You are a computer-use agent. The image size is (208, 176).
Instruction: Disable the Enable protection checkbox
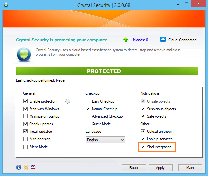[x=26, y=101]
